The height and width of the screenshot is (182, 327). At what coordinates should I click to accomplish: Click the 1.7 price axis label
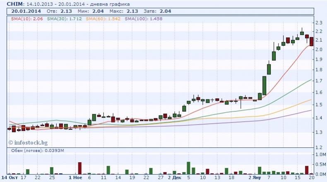pos(319,81)
